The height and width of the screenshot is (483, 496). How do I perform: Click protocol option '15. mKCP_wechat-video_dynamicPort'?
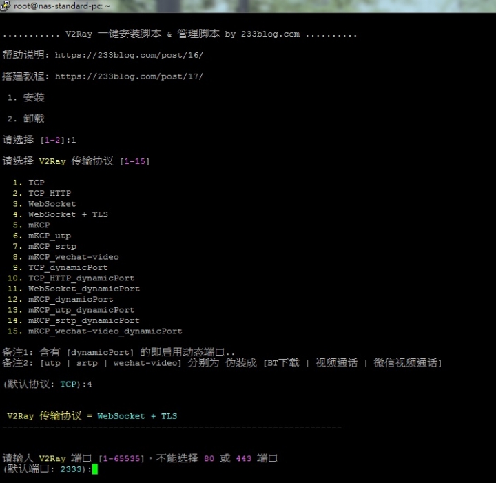click(x=94, y=331)
